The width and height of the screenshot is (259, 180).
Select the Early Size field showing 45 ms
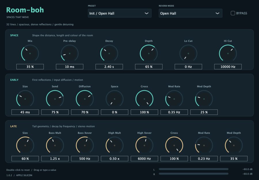coord(25,112)
